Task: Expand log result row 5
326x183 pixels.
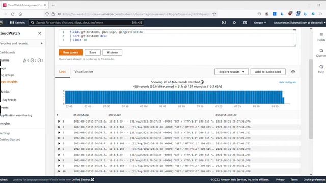Action: [x=59, y=143]
